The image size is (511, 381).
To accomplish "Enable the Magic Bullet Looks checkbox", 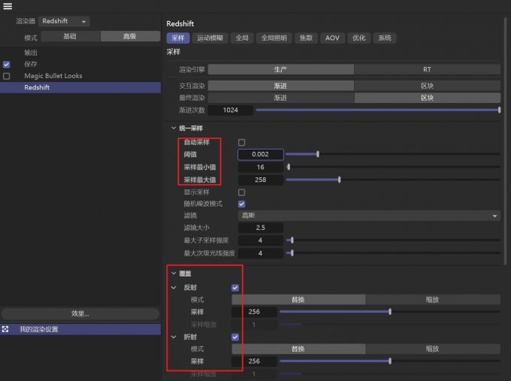I will [x=7, y=76].
